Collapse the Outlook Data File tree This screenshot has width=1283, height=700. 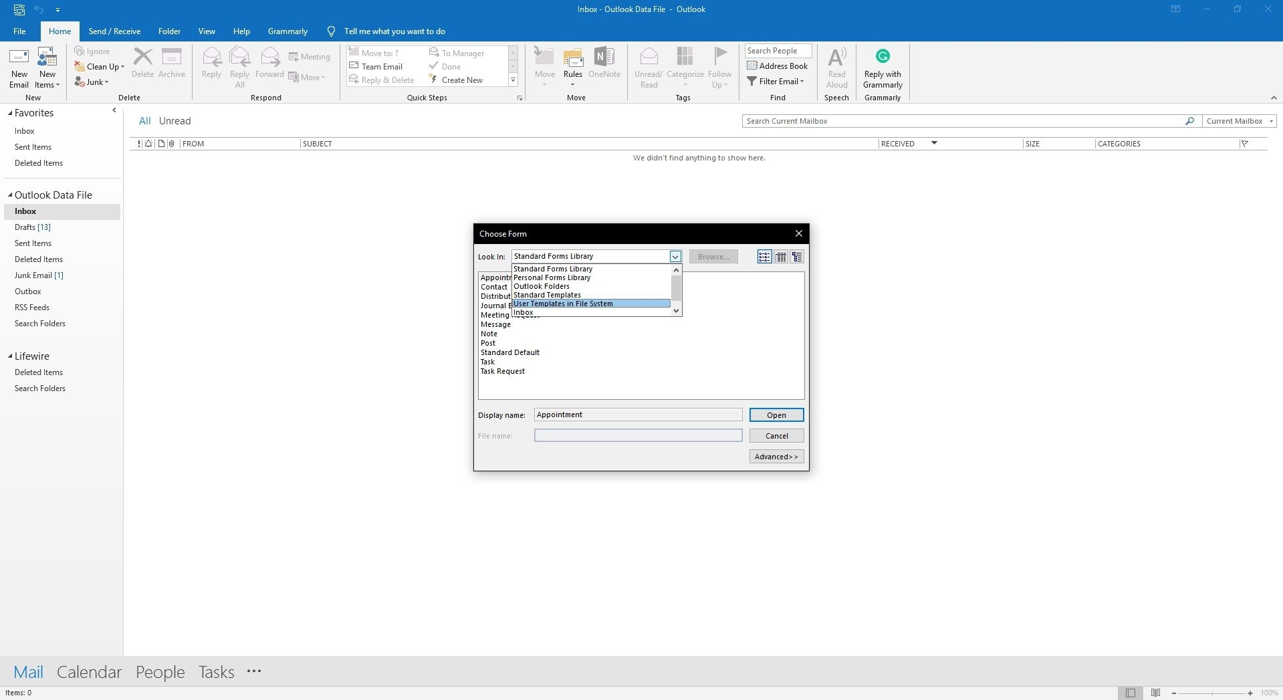[x=10, y=195]
